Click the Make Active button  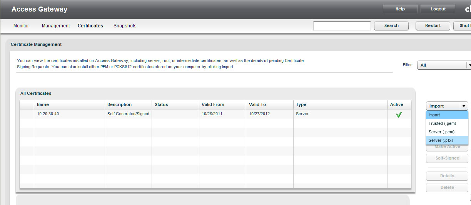447,147
